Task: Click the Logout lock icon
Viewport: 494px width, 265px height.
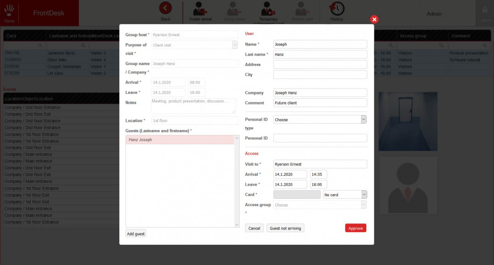Action: (x=485, y=10)
